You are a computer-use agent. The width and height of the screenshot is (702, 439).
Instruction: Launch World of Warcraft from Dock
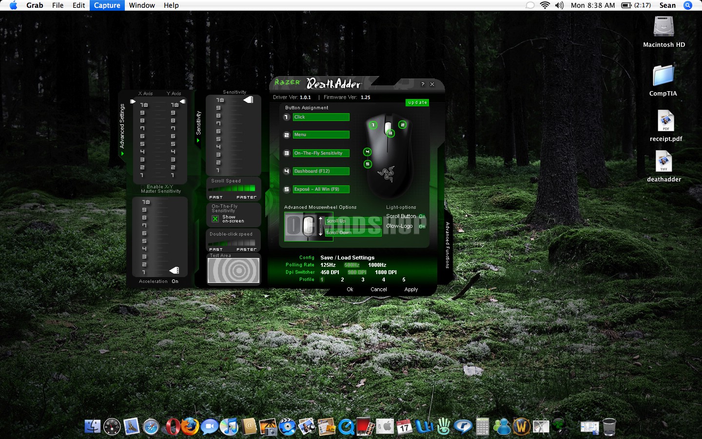click(521, 427)
